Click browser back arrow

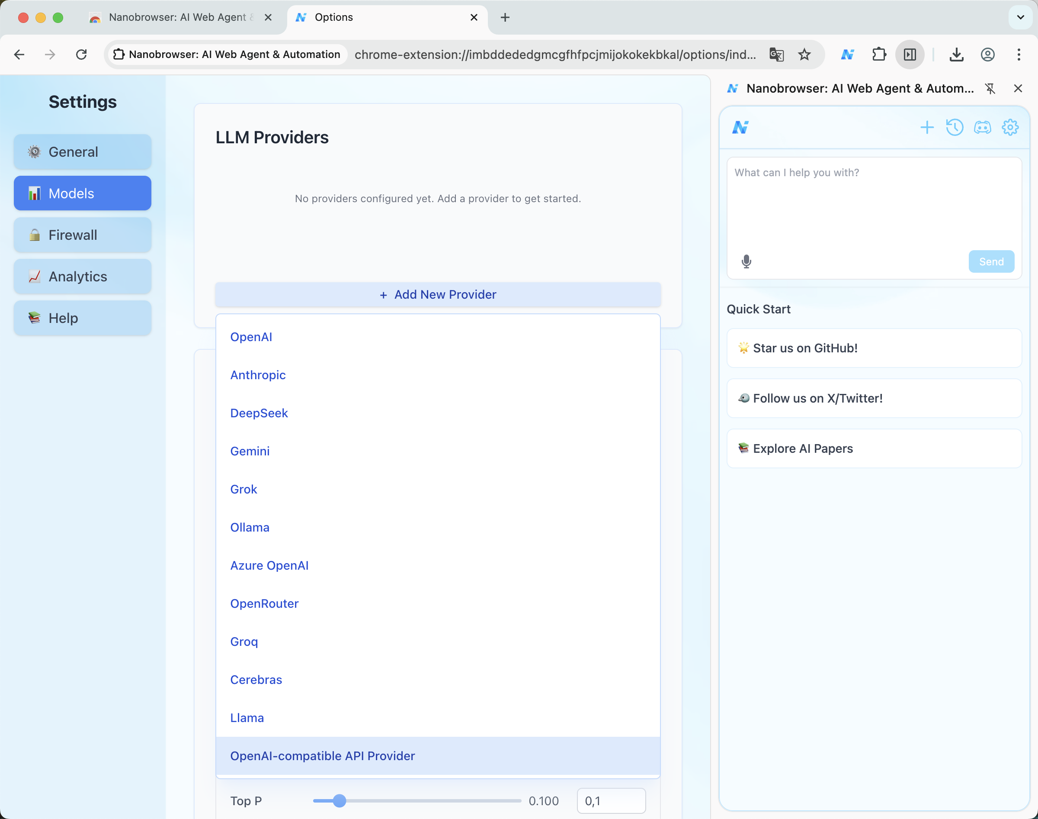point(19,55)
